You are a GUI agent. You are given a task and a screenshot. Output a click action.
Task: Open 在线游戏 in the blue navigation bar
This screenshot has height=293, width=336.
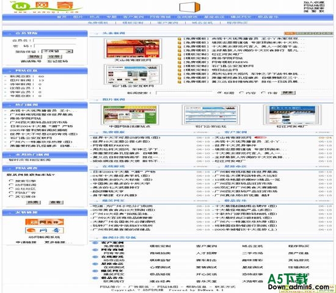(187, 17)
